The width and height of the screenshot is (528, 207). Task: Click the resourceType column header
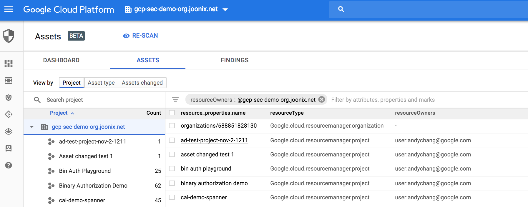(287, 113)
